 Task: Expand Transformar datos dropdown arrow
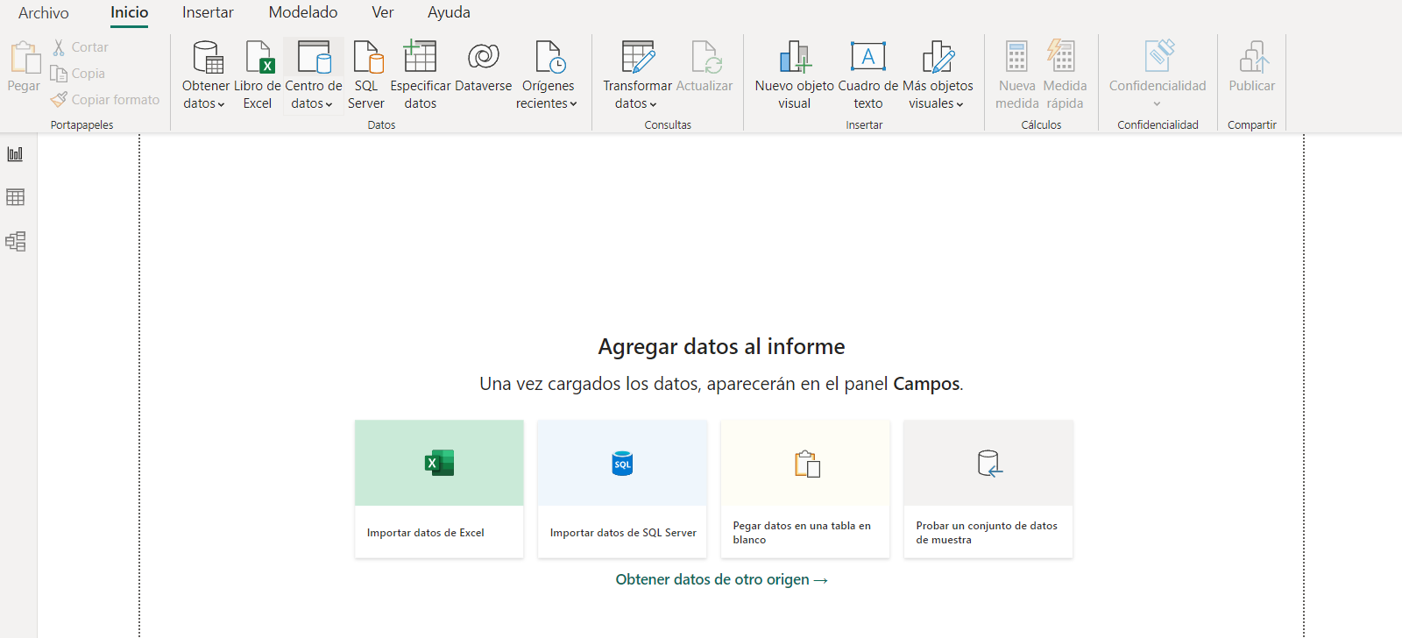tap(653, 104)
